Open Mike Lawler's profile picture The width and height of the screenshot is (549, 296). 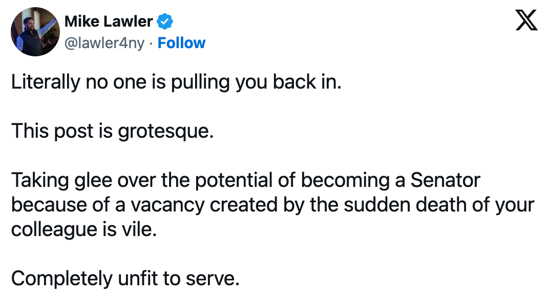[x=35, y=32]
